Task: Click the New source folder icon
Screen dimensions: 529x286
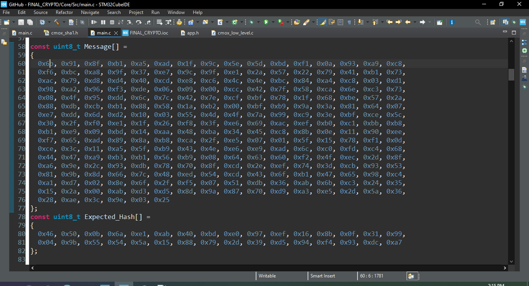Action: pyautogui.click(x=205, y=22)
